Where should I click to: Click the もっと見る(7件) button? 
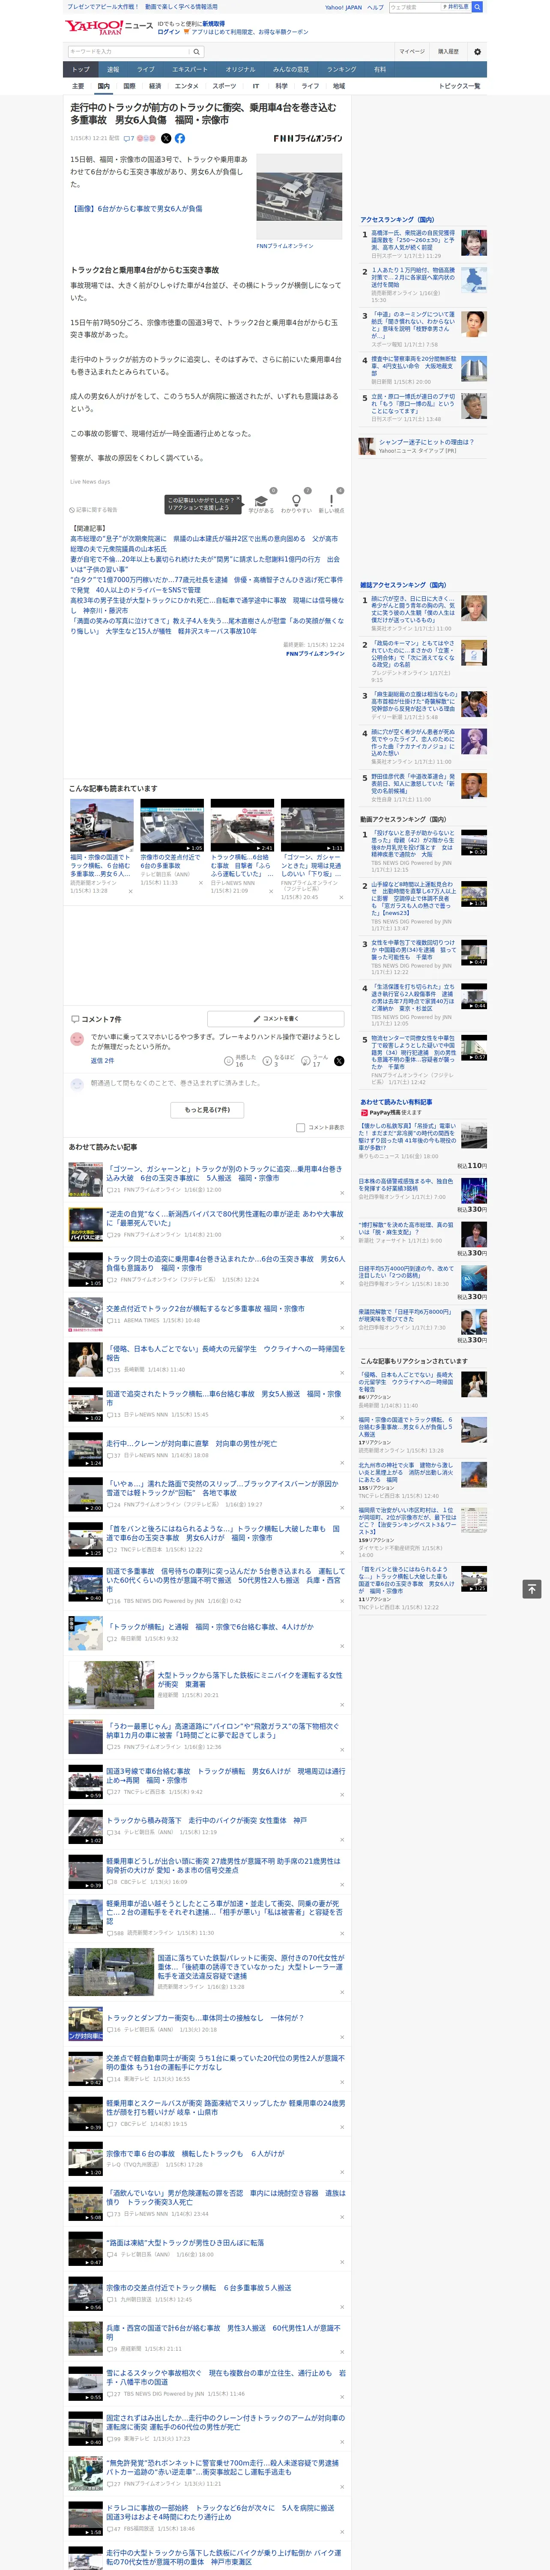coord(206,1109)
